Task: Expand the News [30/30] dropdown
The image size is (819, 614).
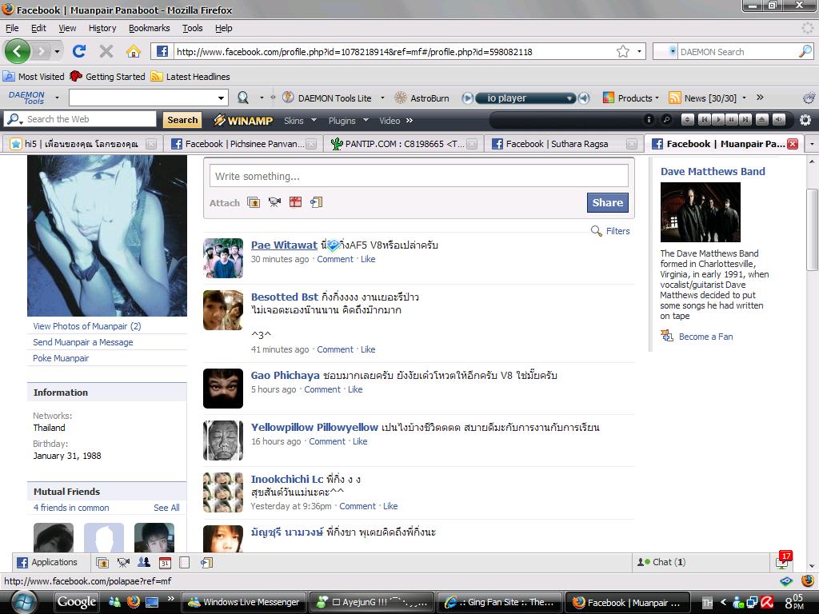Action: 744,98
